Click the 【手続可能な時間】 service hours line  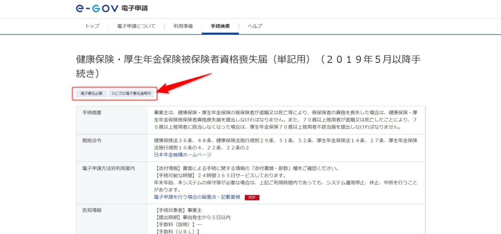[220, 176]
